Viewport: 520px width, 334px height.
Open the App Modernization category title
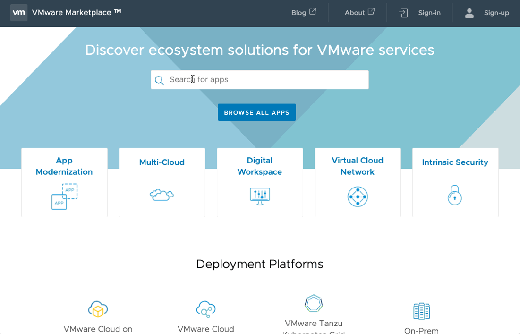pos(64,166)
